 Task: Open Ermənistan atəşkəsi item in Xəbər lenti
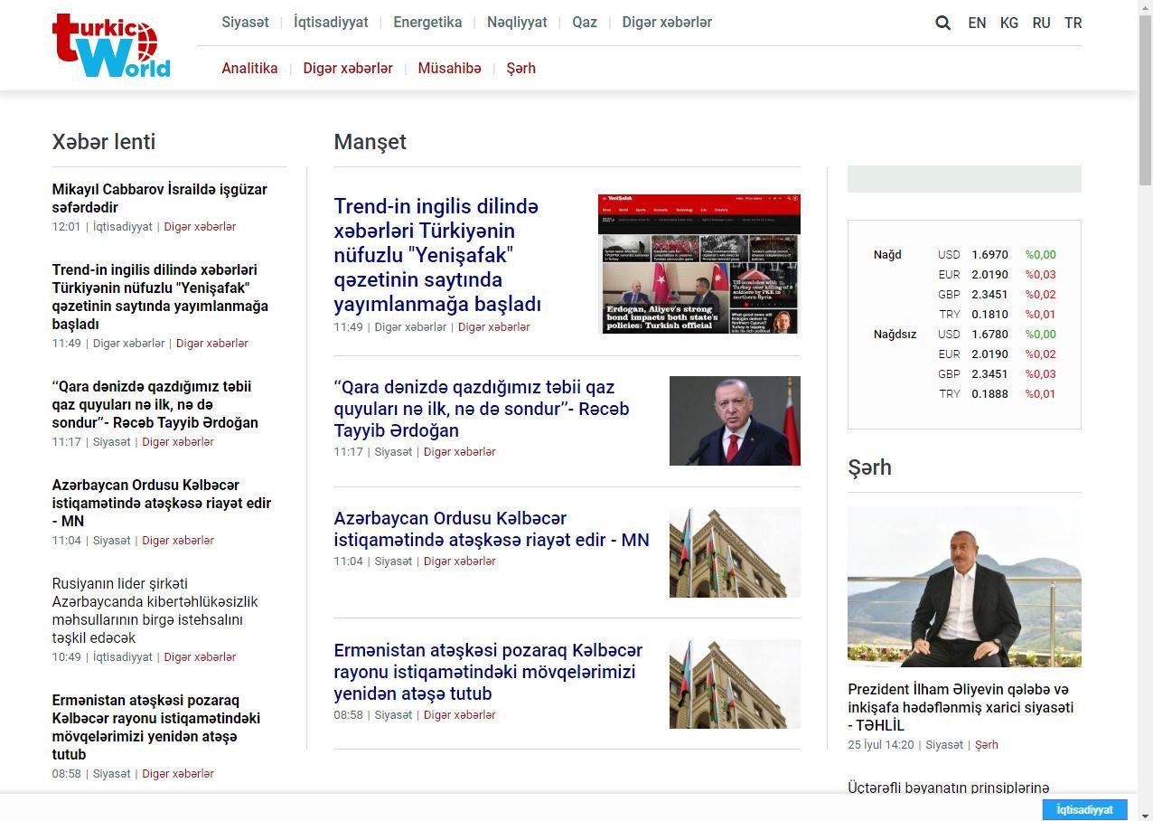click(156, 727)
